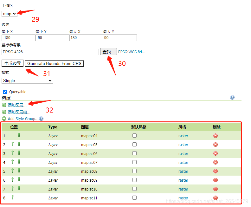Focus the 最小 X field with -180
Screen dimensions: 251x207
18,38
